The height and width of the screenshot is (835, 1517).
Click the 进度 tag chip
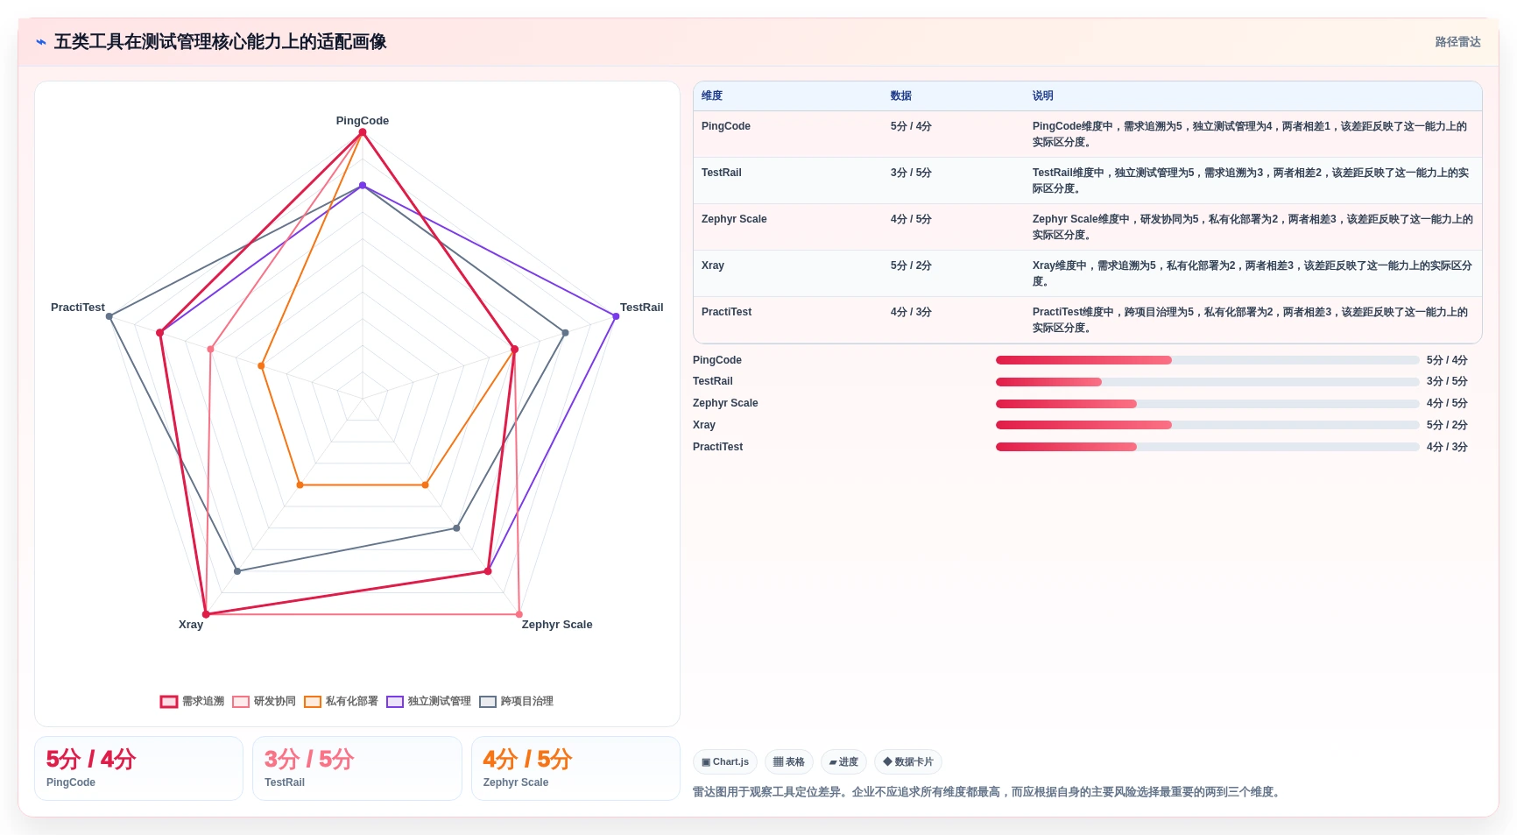[843, 762]
